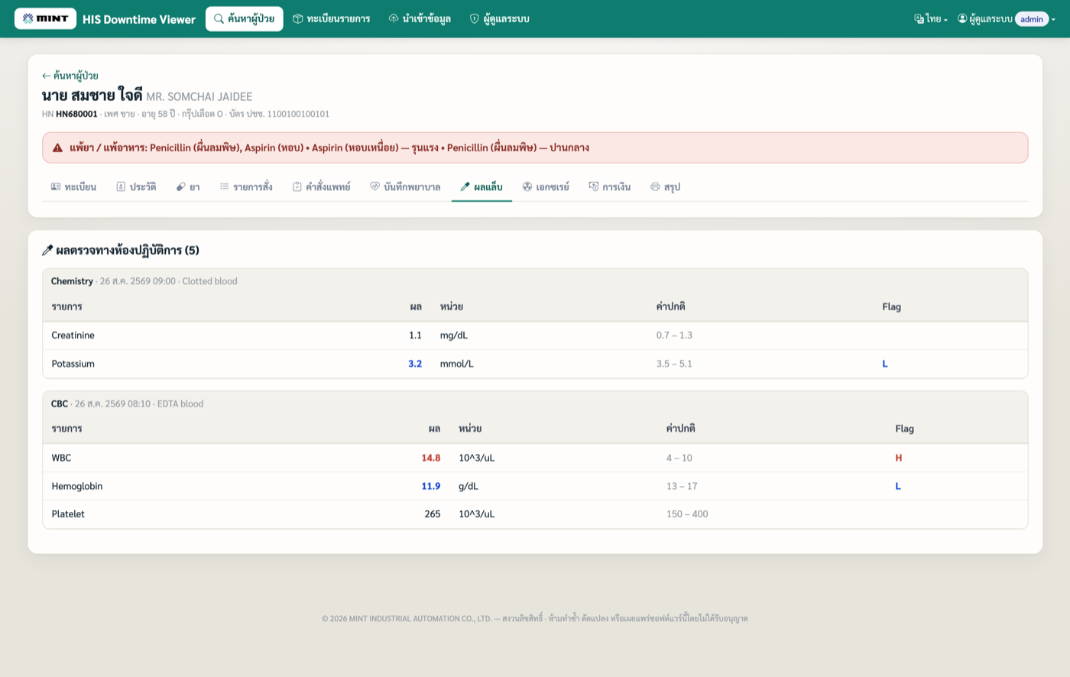Click the clipboard icon on คำสั่งแพทย์ tab

click(297, 186)
